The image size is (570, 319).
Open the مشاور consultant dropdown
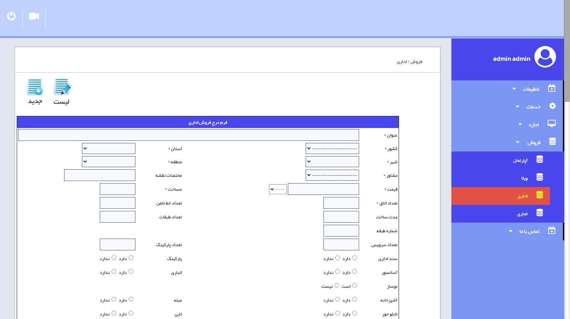[x=332, y=175]
